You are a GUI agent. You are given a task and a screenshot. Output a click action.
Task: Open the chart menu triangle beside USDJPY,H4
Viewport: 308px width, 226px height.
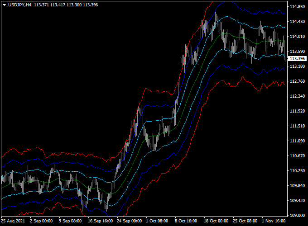point(4,5)
